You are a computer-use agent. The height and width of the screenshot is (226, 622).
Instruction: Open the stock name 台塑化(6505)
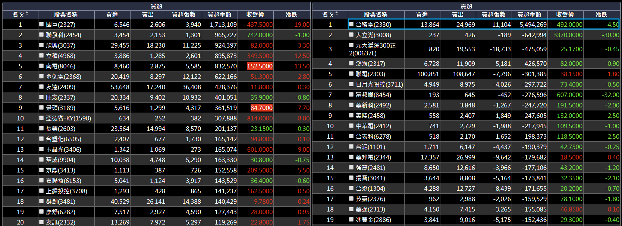[x=63, y=139]
